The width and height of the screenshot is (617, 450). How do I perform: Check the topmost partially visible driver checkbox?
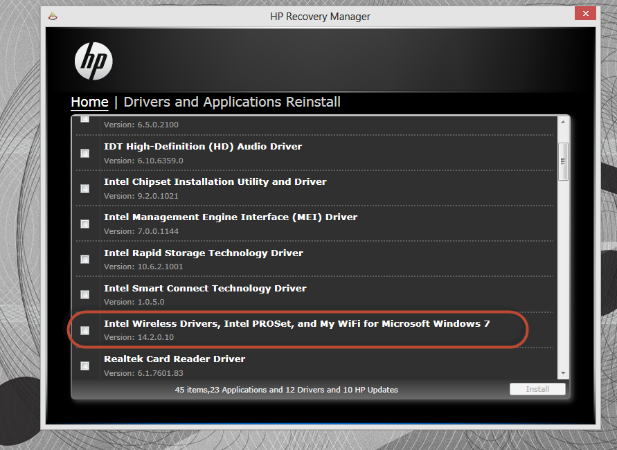coord(84,120)
